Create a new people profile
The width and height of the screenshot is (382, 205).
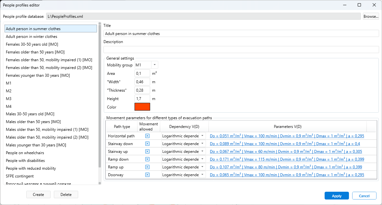(x=38, y=194)
